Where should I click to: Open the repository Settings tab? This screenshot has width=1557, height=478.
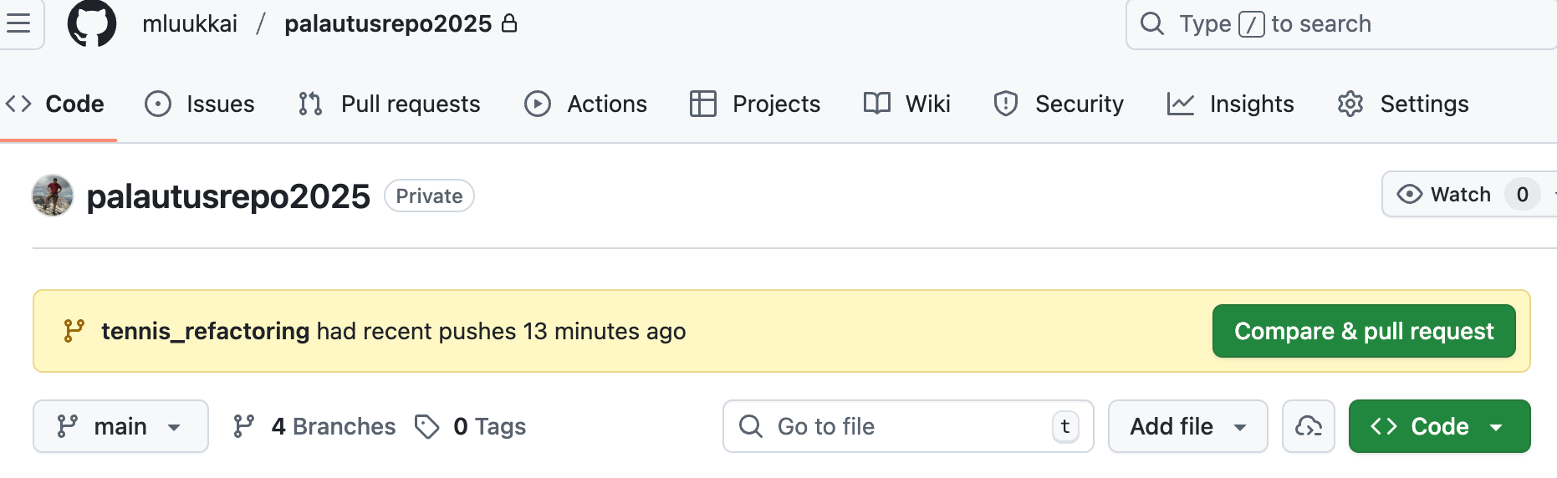(1403, 104)
